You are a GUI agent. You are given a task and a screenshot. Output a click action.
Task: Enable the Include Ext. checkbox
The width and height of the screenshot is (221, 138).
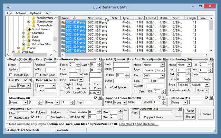pos(11,75)
